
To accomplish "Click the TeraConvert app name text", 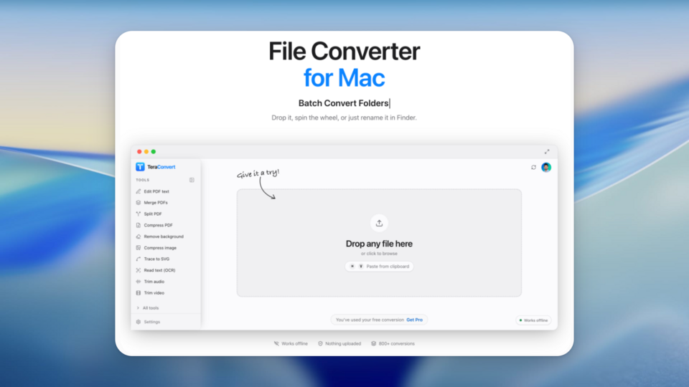I will (161, 167).
